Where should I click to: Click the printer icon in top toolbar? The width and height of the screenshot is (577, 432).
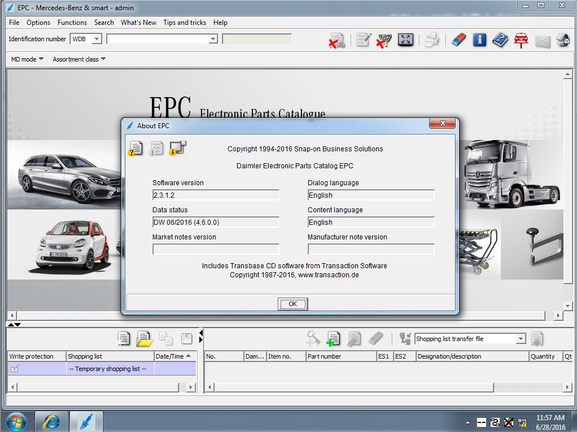(x=432, y=40)
